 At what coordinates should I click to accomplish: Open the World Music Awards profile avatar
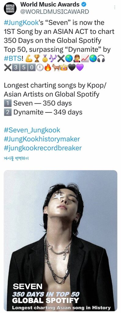pos(9,8)
